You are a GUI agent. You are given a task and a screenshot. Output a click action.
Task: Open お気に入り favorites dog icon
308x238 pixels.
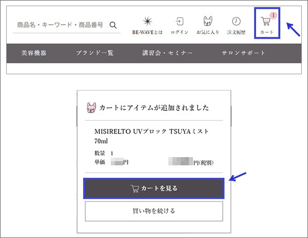pos(208,21)
